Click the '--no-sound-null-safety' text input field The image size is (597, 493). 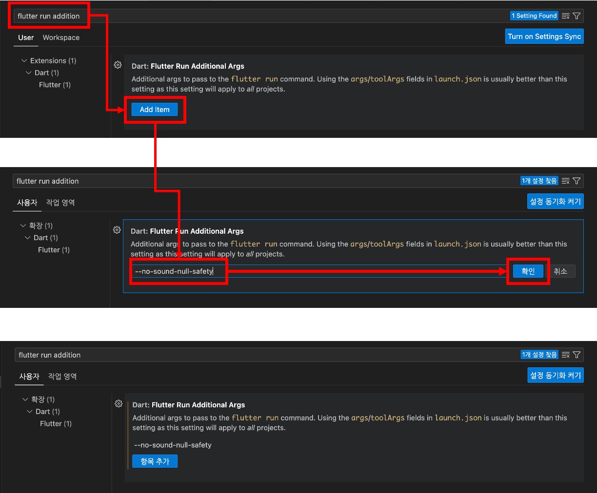click(x=320, y=271)
